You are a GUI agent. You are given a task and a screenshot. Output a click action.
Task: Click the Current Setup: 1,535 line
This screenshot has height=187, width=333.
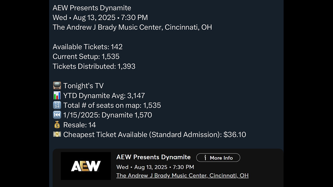pos(86,56)
